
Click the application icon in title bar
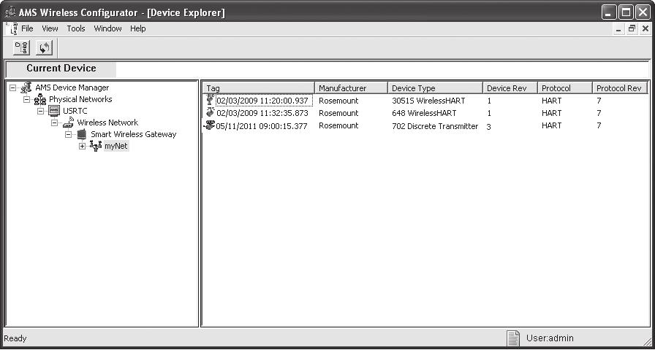(x=10, y=13)
